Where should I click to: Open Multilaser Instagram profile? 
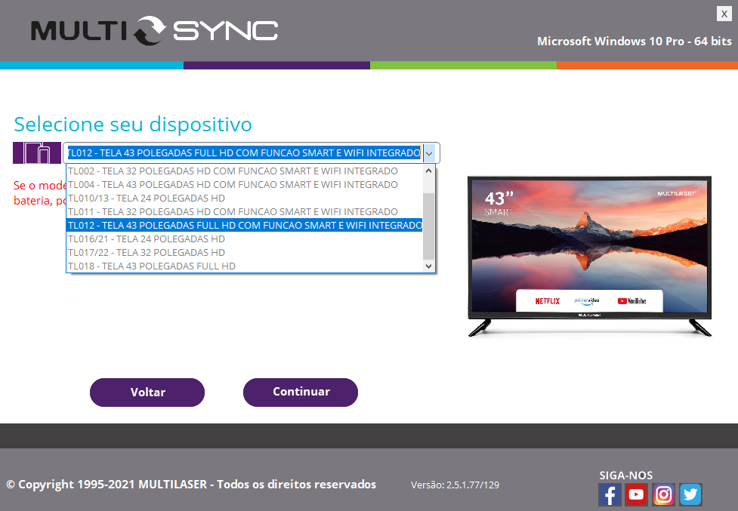(664, 494)
